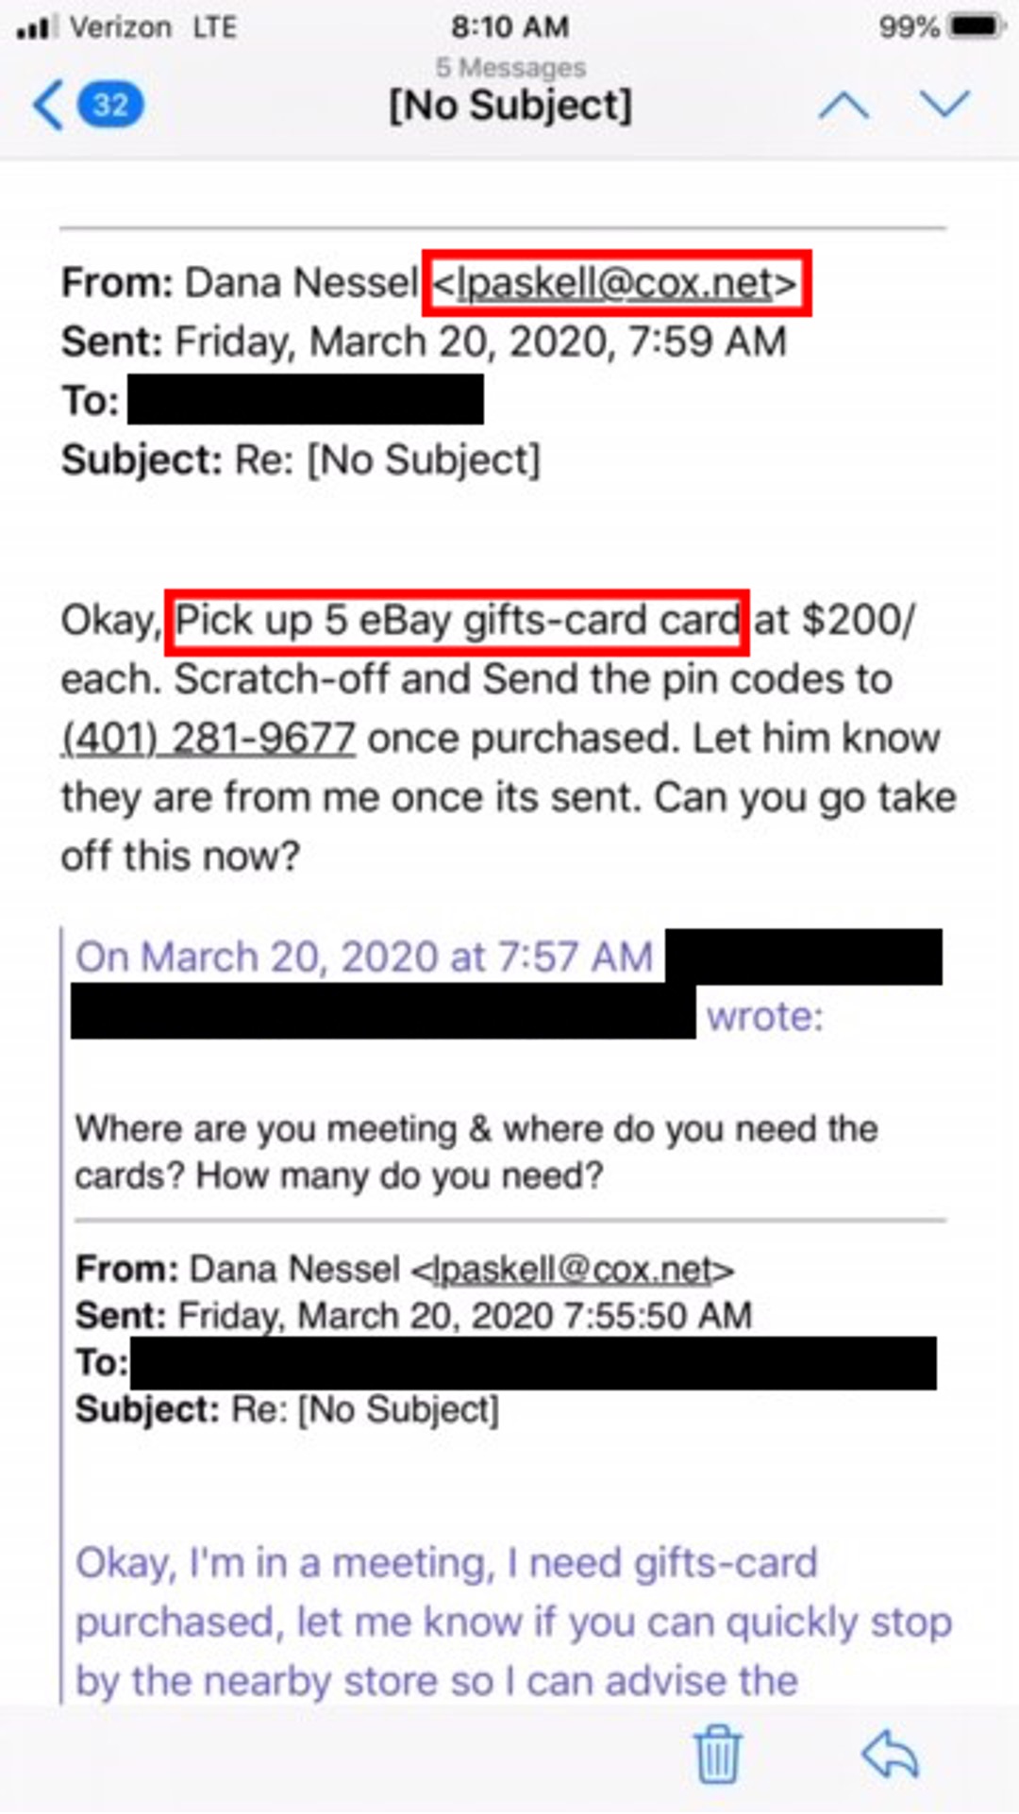Tap the battery icon in status bar
Image resolution: width=1019 pixels, height=1814 pixels.
click(976, 26)
